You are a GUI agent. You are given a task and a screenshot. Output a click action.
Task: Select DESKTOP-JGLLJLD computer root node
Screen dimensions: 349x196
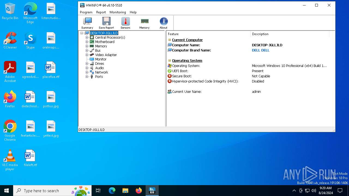[104, 33]
